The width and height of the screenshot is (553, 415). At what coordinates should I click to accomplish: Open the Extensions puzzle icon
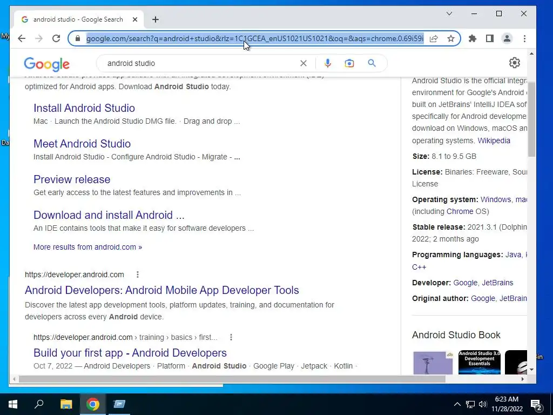click(472, 38)
